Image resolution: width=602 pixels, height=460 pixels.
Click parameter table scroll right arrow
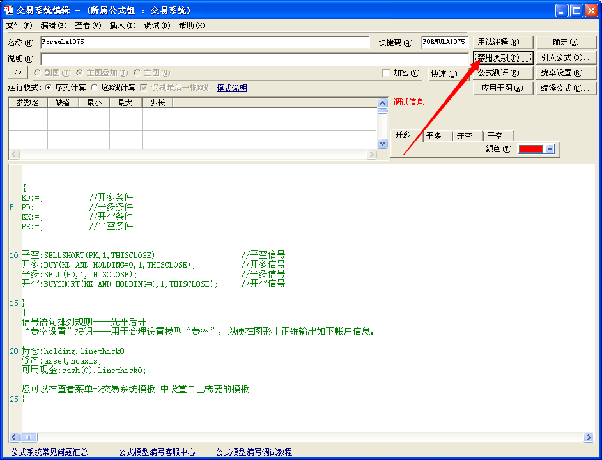pyautogui.click(x=371, y=155)
